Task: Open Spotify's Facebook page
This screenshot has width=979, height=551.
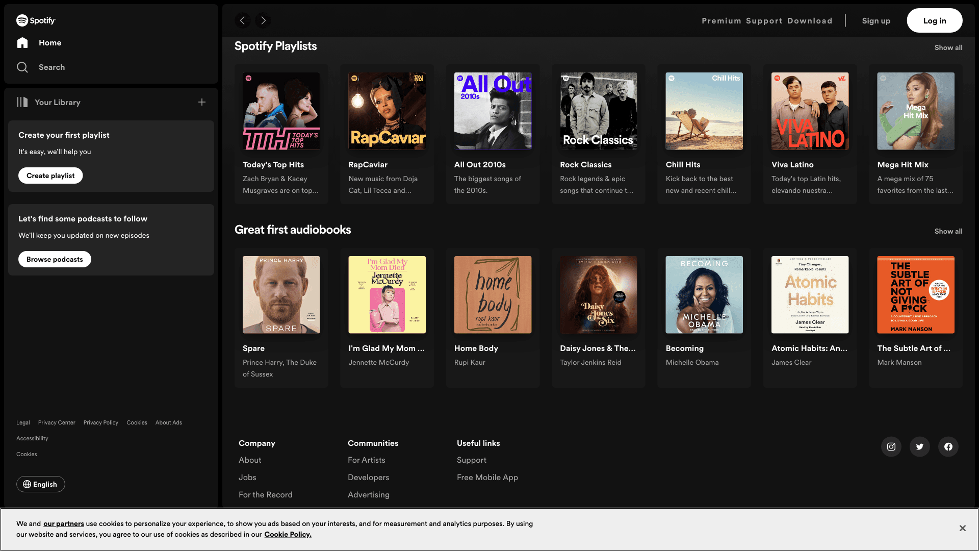Action: pyautogui.click(x=948, y=447)
